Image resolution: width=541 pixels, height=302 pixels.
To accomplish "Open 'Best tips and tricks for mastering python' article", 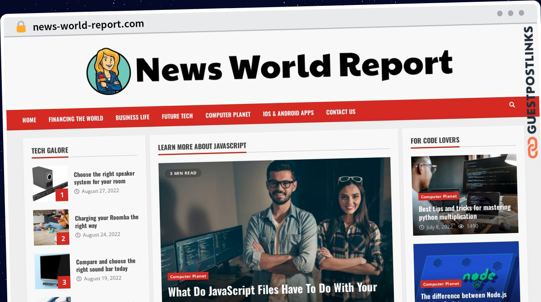I will (x=464, y=212).
